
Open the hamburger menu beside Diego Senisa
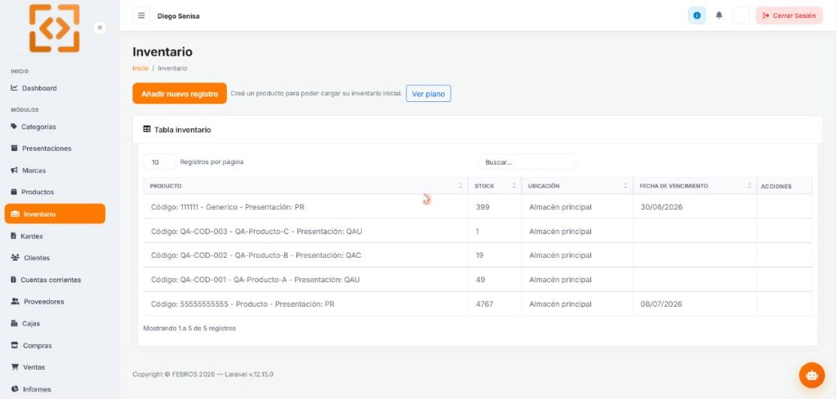click(141, 16)
